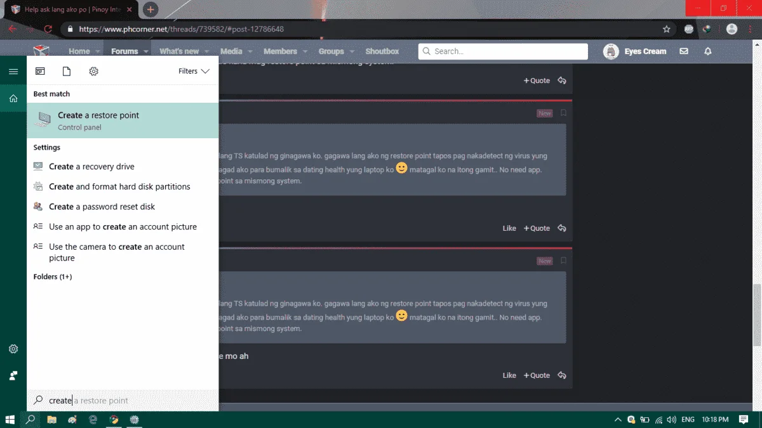
Task: Go back in Chrome
Action: pyautogui.click(x=12, y=29)
